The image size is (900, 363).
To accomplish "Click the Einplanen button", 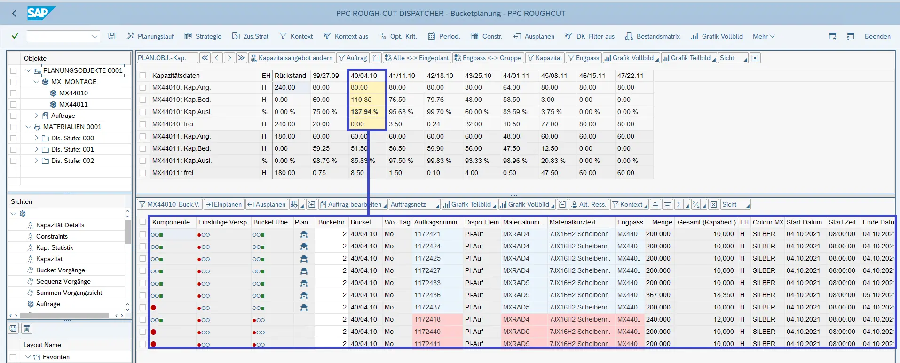I will [x=224, y=204].
